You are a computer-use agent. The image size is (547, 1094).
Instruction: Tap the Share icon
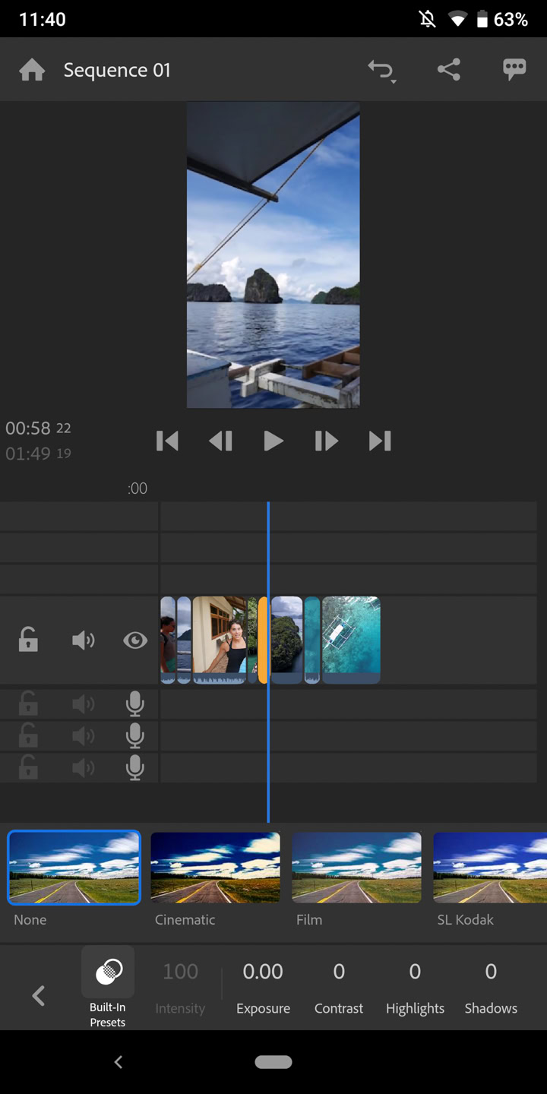[x=449, y=71]
